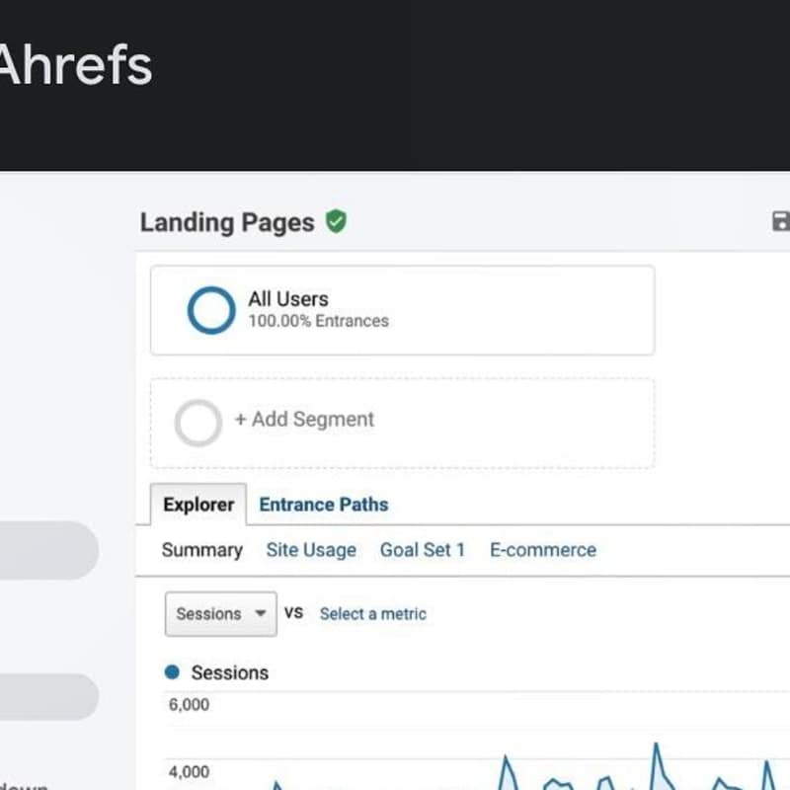The height and width of the screenshot is (790, 790).
Task: Open the E-commerce metric group
Action: [543, 550]
